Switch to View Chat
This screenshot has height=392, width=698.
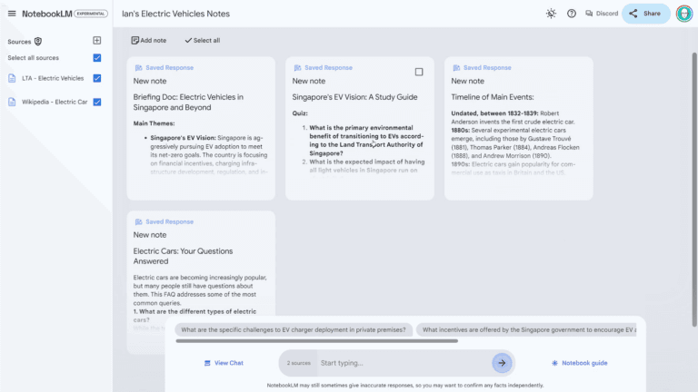pos(224,363)
